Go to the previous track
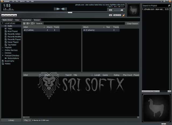The image size is (172, 125). (3, 15)
